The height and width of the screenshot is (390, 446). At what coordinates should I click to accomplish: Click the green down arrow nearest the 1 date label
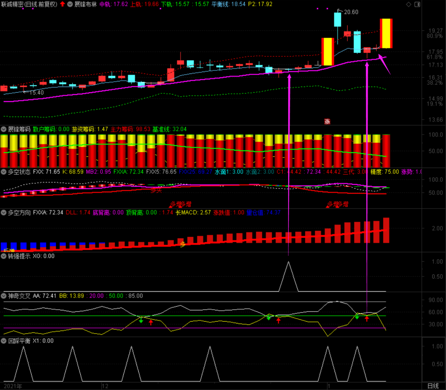357,316
